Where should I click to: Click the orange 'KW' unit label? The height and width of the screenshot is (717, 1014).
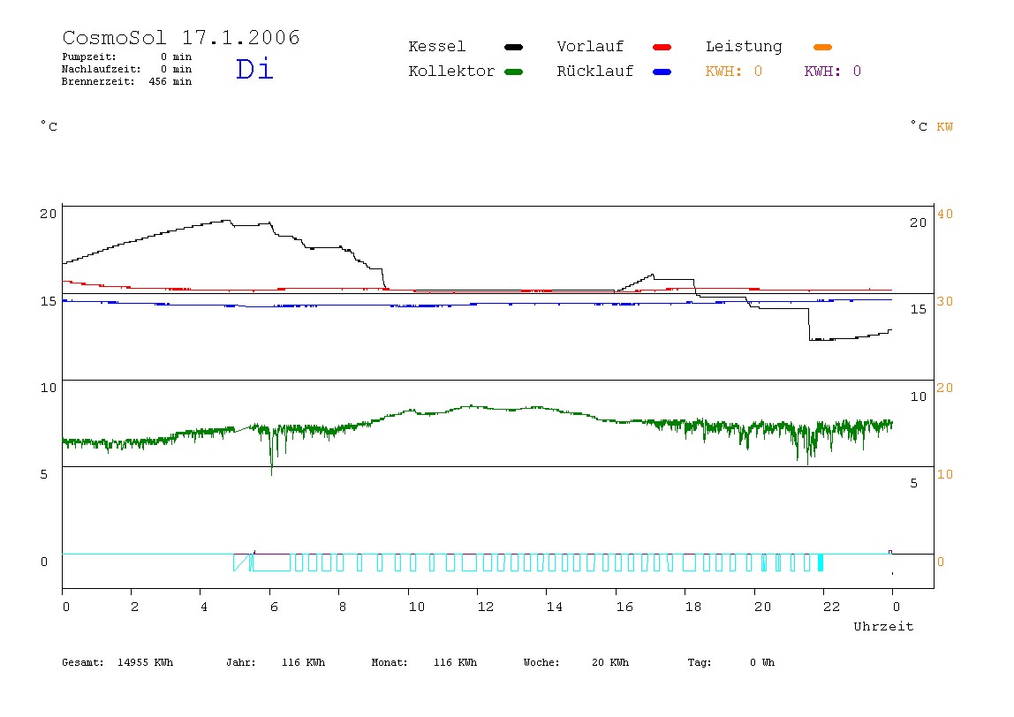(x=945, y=127)
